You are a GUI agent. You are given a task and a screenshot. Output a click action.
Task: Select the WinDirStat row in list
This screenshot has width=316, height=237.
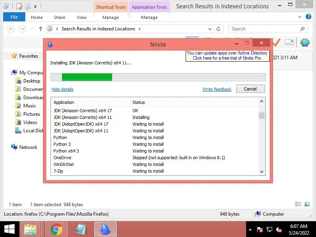(155, 164)
